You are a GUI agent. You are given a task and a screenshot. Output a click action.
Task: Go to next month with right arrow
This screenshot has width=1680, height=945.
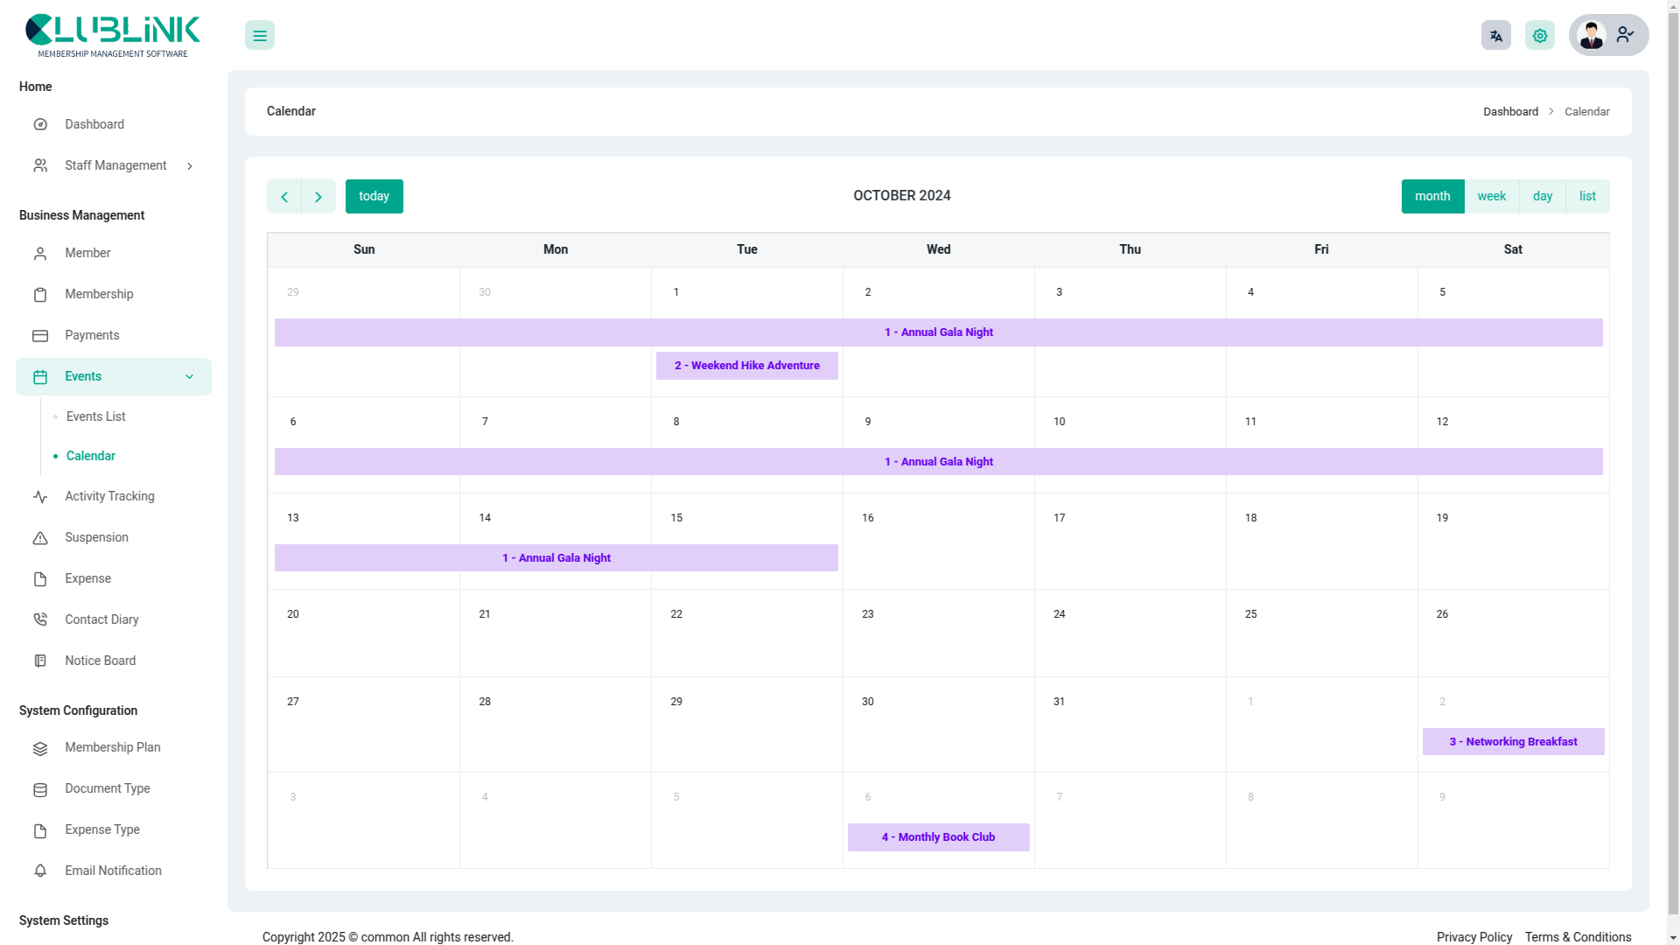(318, 197)
